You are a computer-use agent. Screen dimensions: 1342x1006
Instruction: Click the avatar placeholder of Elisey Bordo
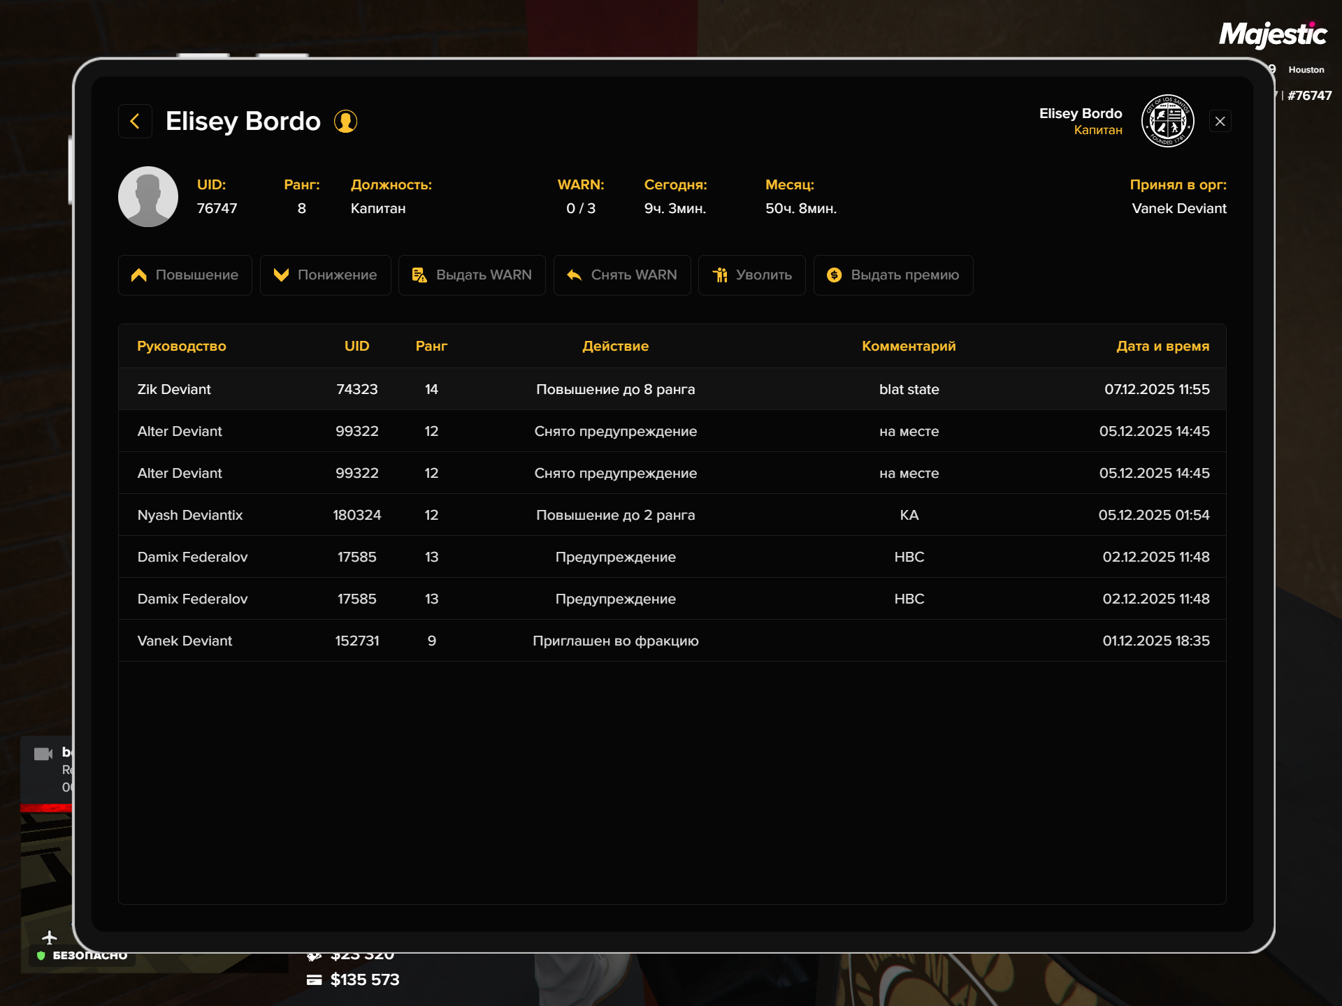click(147, 196)
